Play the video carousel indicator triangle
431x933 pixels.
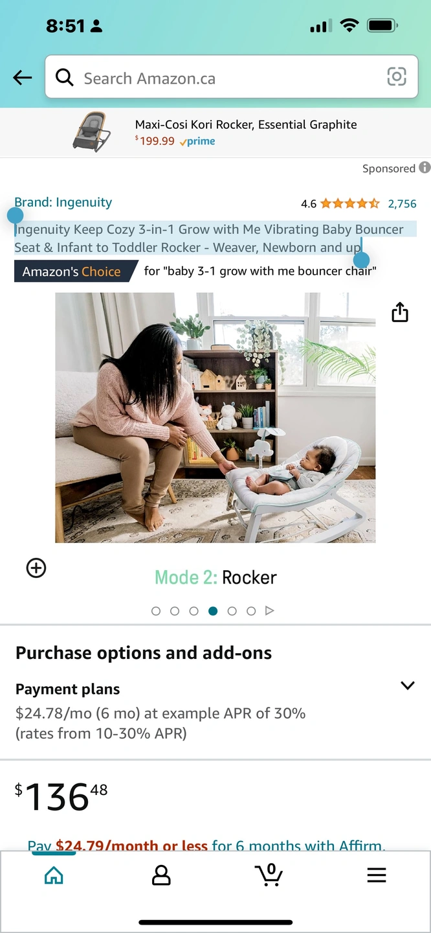[x=270, y=610]
